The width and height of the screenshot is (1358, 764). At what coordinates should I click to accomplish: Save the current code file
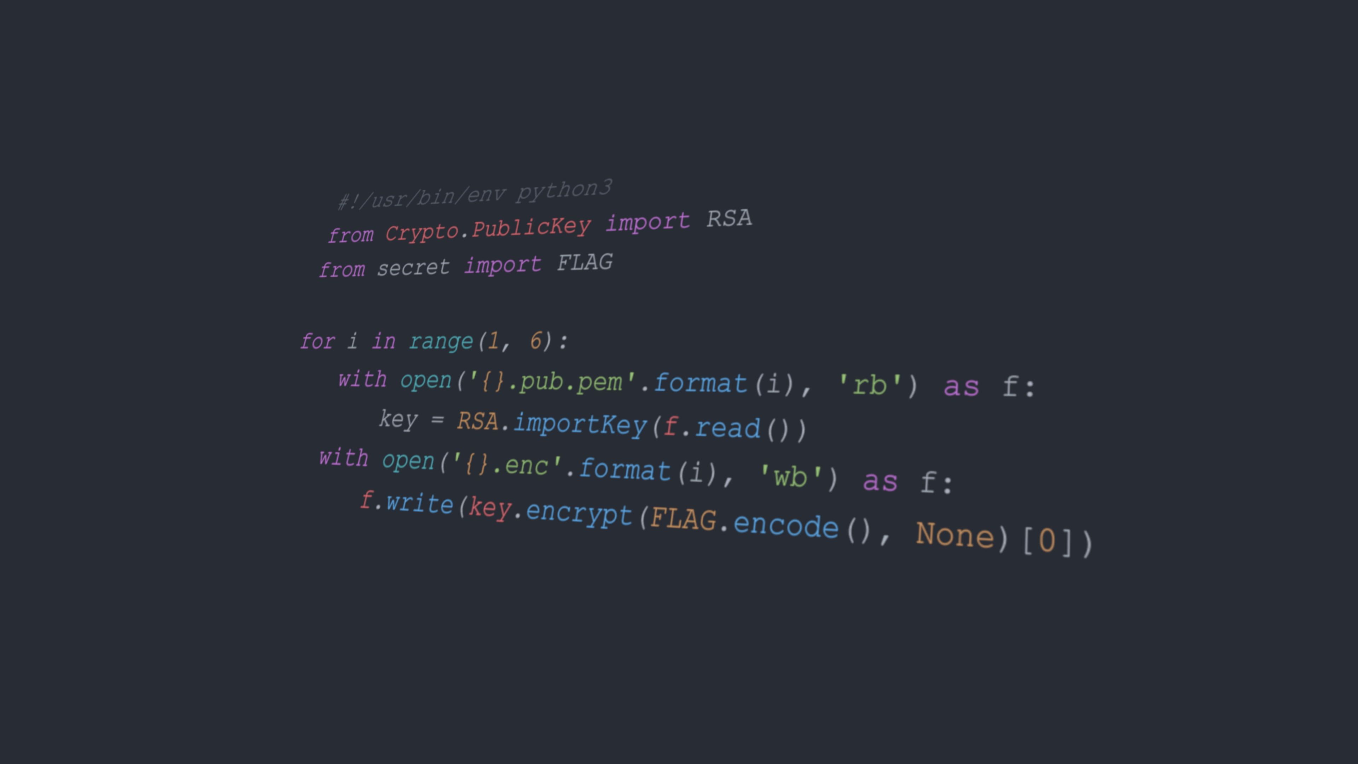pyautogui.click(x=679, y=382)
